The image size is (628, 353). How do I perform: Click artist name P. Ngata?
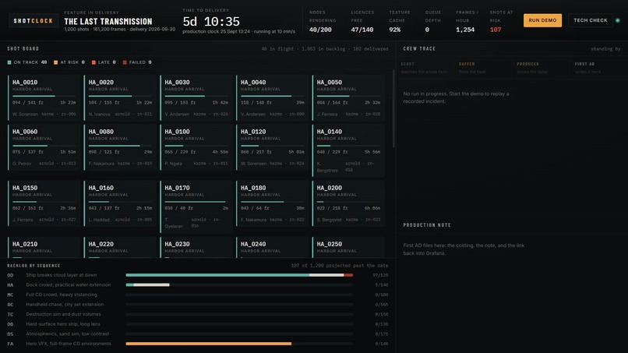174,164
